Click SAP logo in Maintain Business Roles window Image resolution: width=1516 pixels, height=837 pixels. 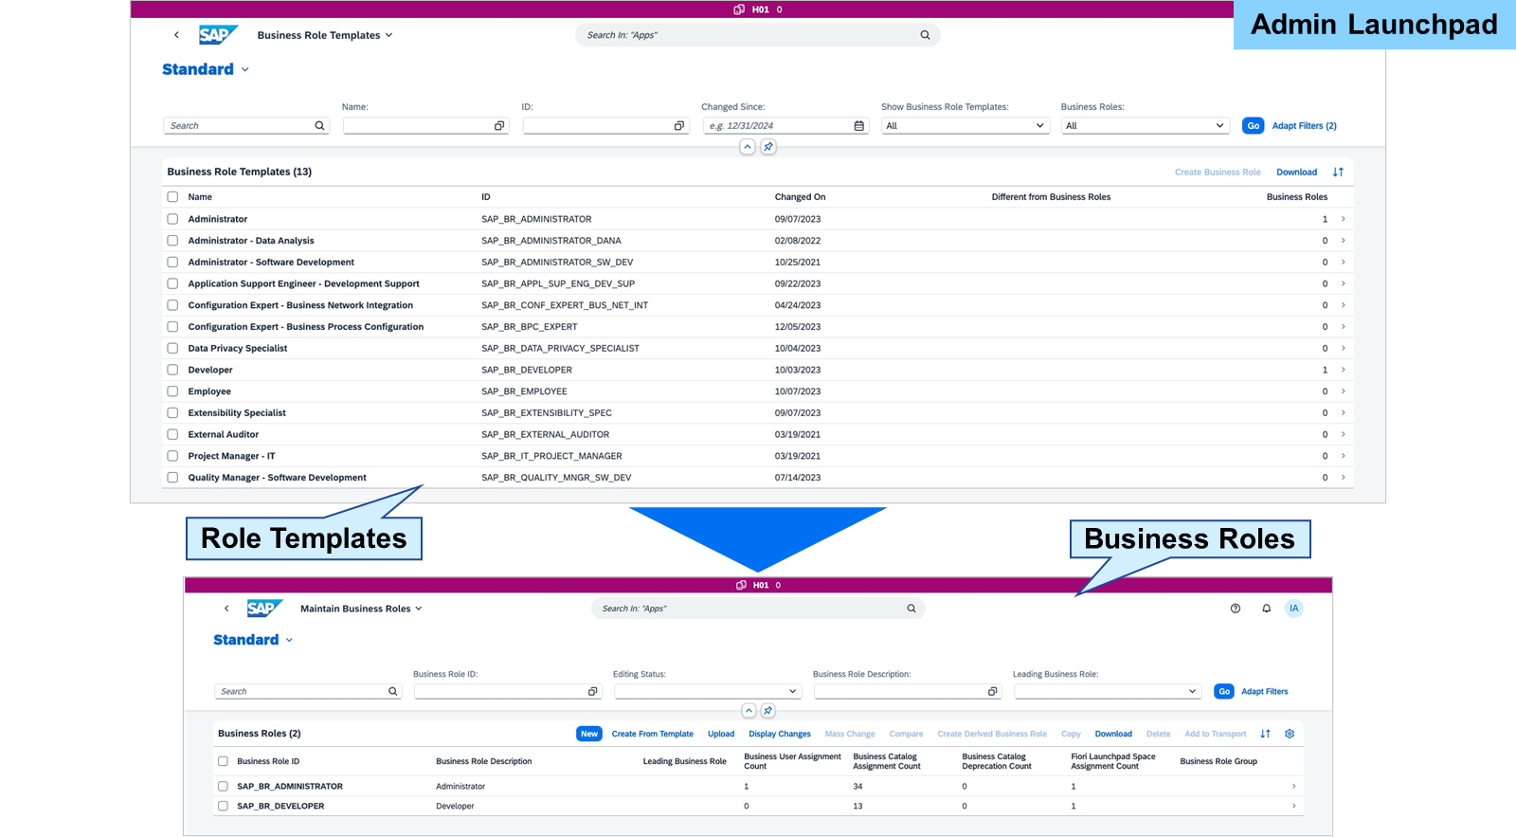coord(264,609)
